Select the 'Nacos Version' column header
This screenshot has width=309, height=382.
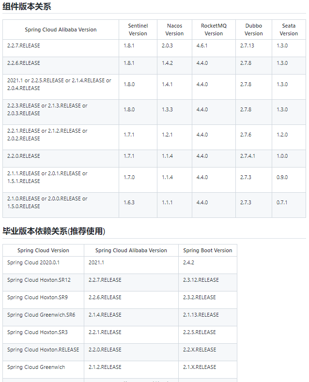pos(174,30)
